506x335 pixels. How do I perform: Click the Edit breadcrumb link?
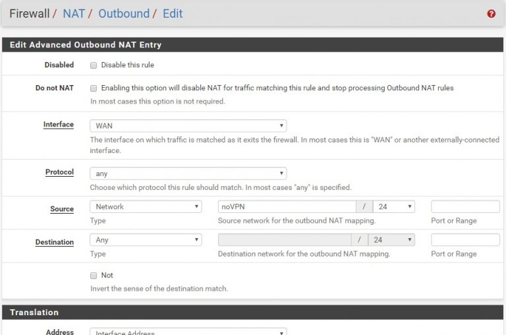pos(173,13)
